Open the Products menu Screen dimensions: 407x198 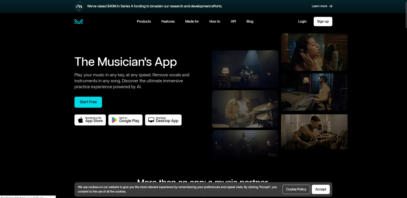(144, 22)
